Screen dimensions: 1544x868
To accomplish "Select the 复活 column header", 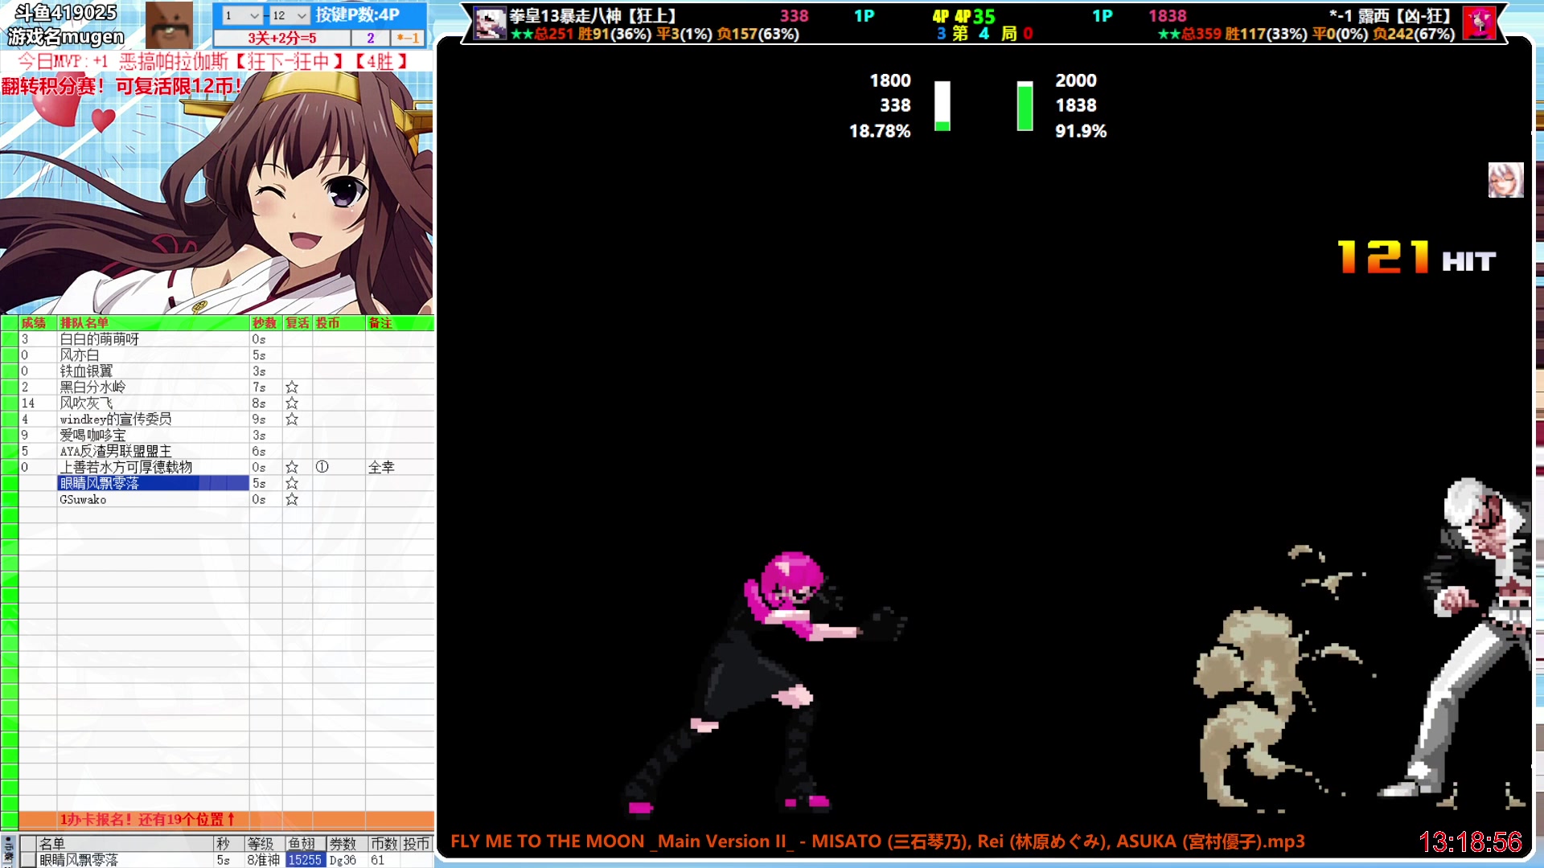I will (298, 323).
